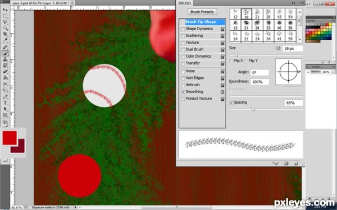Select the Eyedropper tool
This screenshot has height=210, width=337.
pos(5,40)
